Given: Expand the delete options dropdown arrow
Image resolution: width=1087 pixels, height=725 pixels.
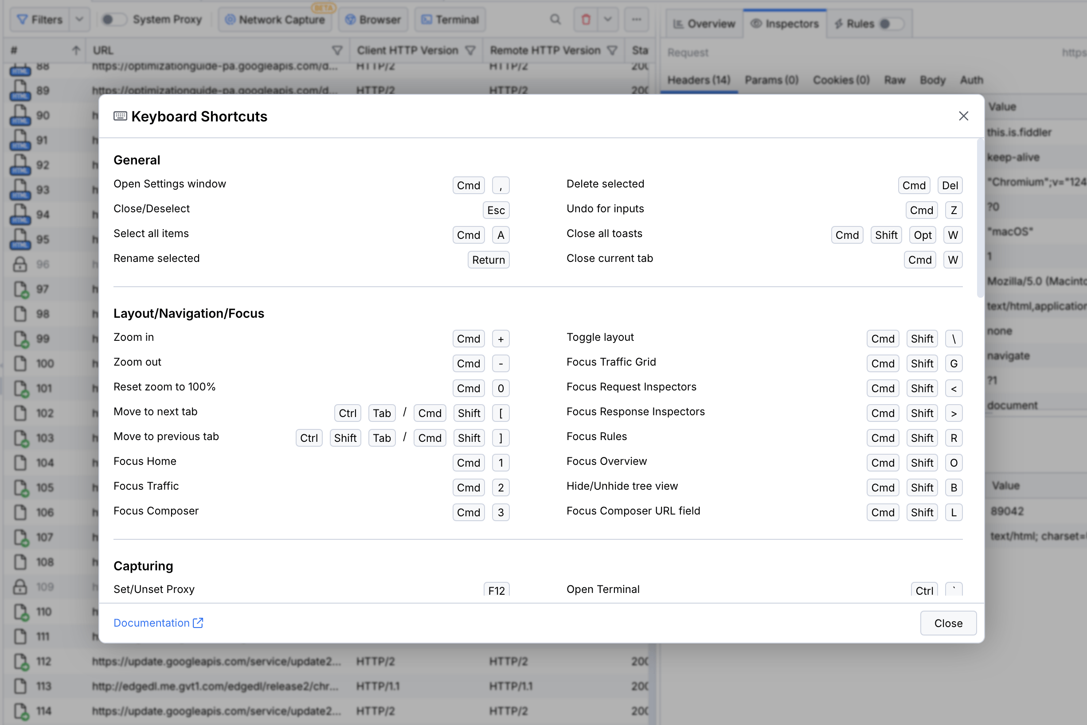Looking at the screenshot, I should click(608, 19).
